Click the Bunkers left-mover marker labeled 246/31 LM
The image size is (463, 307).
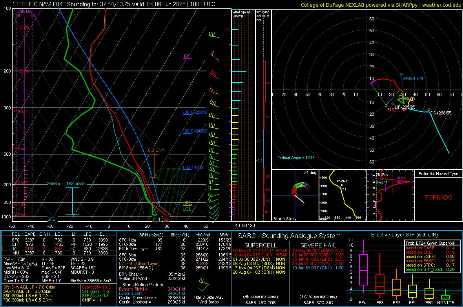pyautogui.click(x=401, y=74)
